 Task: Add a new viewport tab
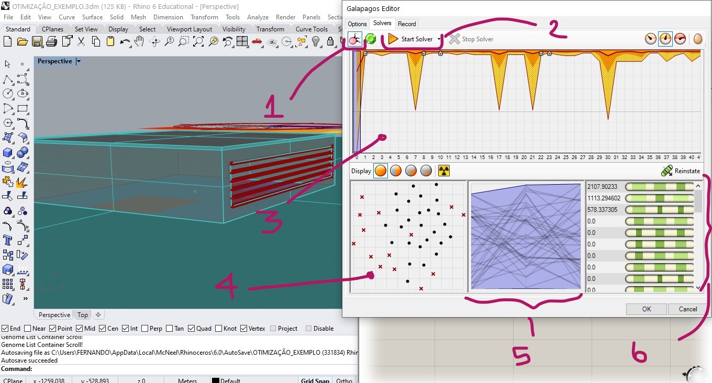[x=98, y=315]
